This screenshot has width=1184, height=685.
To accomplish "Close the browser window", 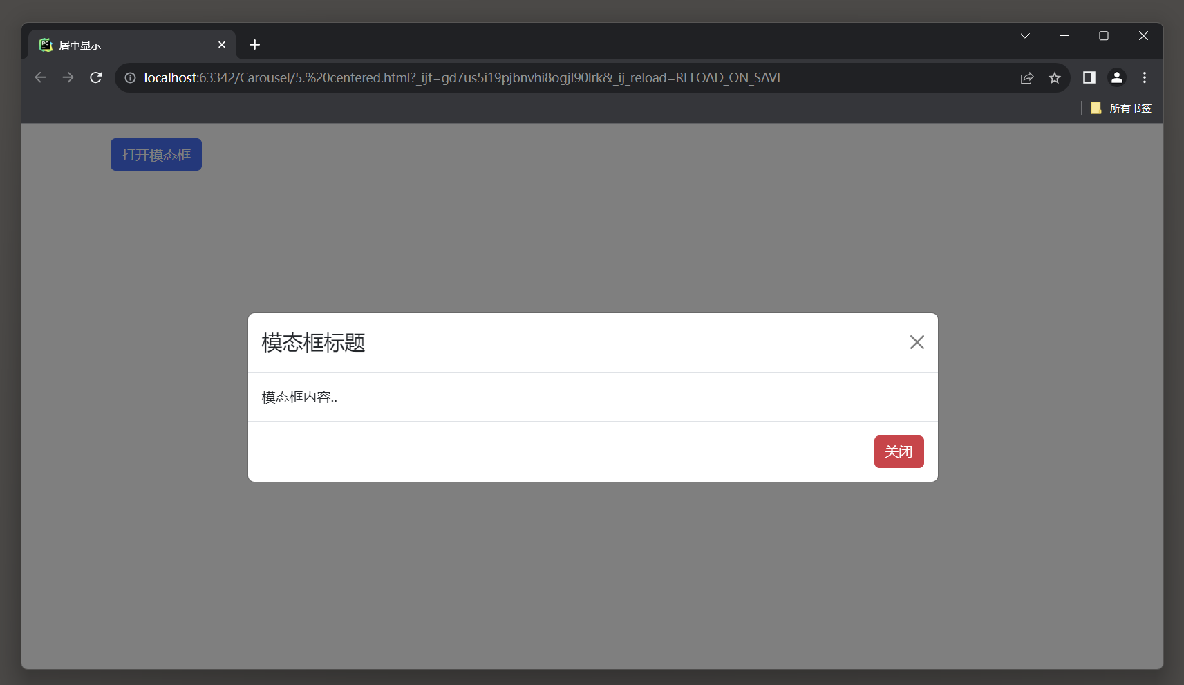I will coord(1143,36).
